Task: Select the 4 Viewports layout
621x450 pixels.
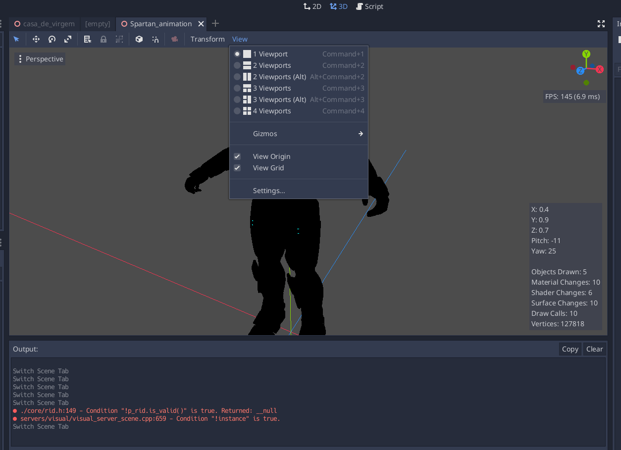Action: (x=271, y=111)
